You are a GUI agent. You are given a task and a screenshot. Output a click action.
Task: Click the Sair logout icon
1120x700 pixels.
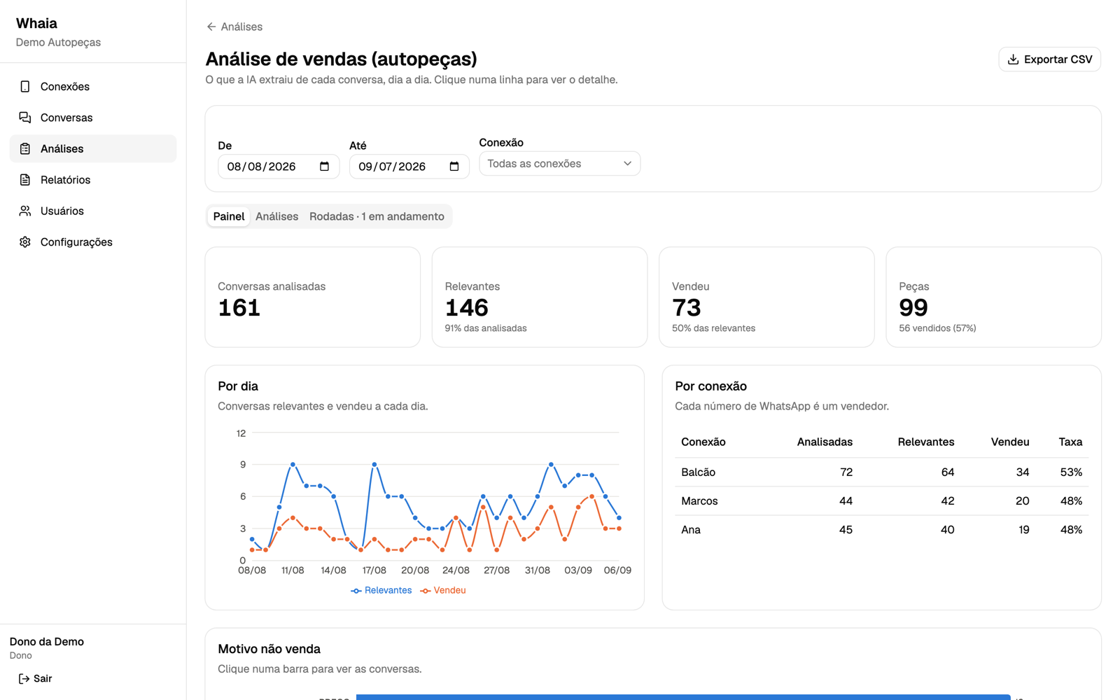click(x=24, y=678)
